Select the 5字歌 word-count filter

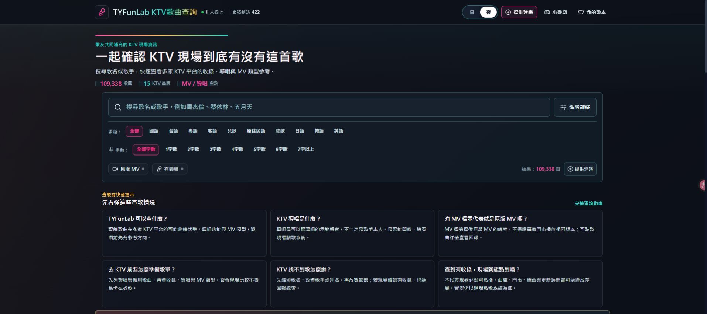point(260,150)
